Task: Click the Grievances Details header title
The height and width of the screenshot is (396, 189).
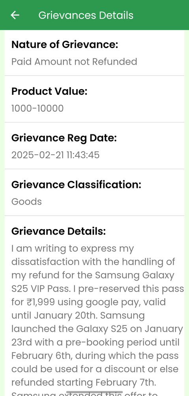Action: pos(86,15)
